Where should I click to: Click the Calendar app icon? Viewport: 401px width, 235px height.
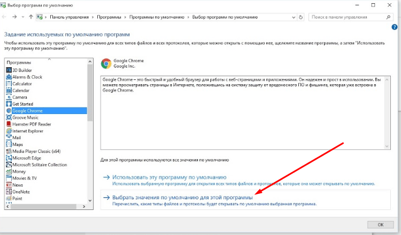click(x=9, y=90)
